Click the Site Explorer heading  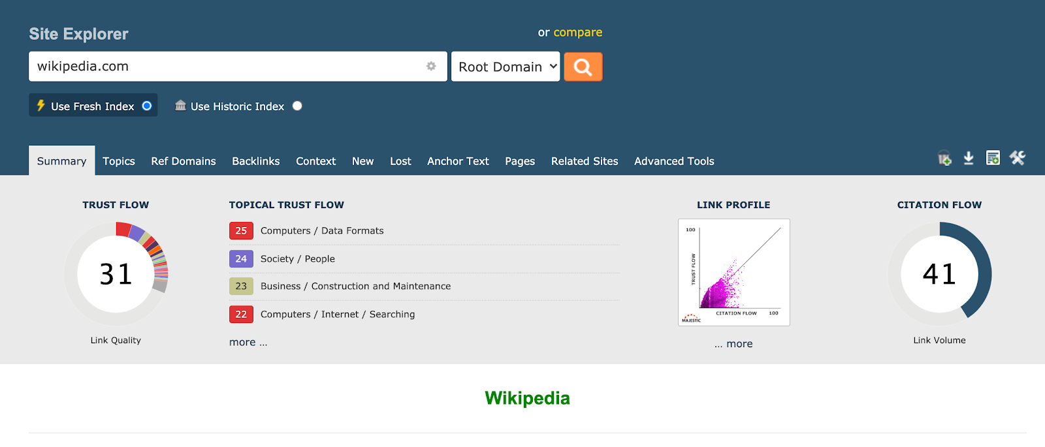pyautogui.click(x=78, y=34)
